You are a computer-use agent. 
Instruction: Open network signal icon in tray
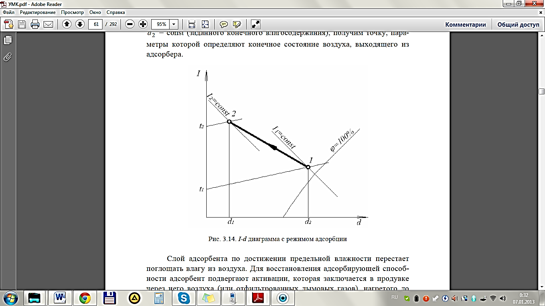[x=493, y=298]
